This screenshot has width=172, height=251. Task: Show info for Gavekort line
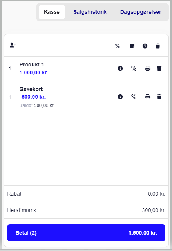tap(120, 97)
